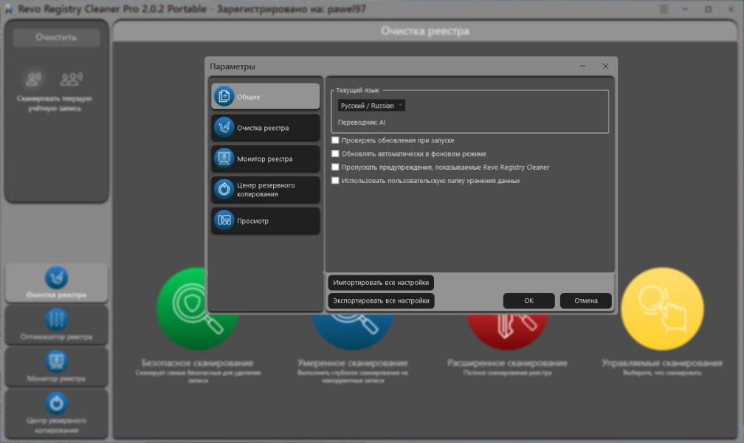Open the hamburger menu in the title bar
Image resolution: width=744 pixels, height=443 pixels.
pyautogui.click(x=663, y=9)
